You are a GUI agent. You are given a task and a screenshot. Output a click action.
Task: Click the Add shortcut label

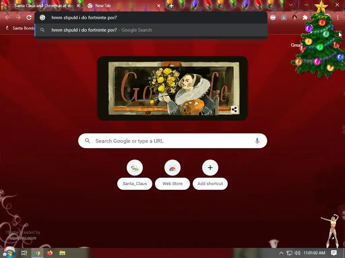click(x=210, y=184)
